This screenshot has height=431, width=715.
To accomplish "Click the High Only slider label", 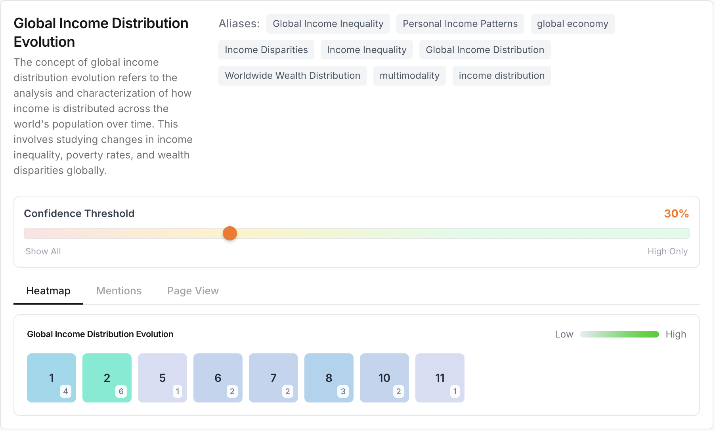I will point(667,251).
